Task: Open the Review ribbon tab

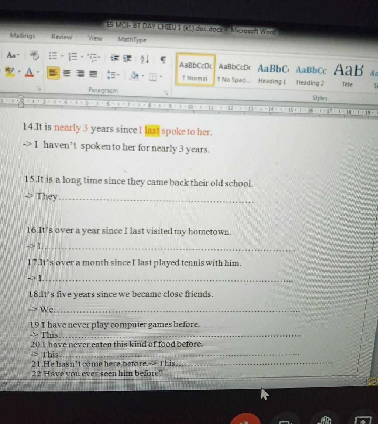Action: (62, 37)
